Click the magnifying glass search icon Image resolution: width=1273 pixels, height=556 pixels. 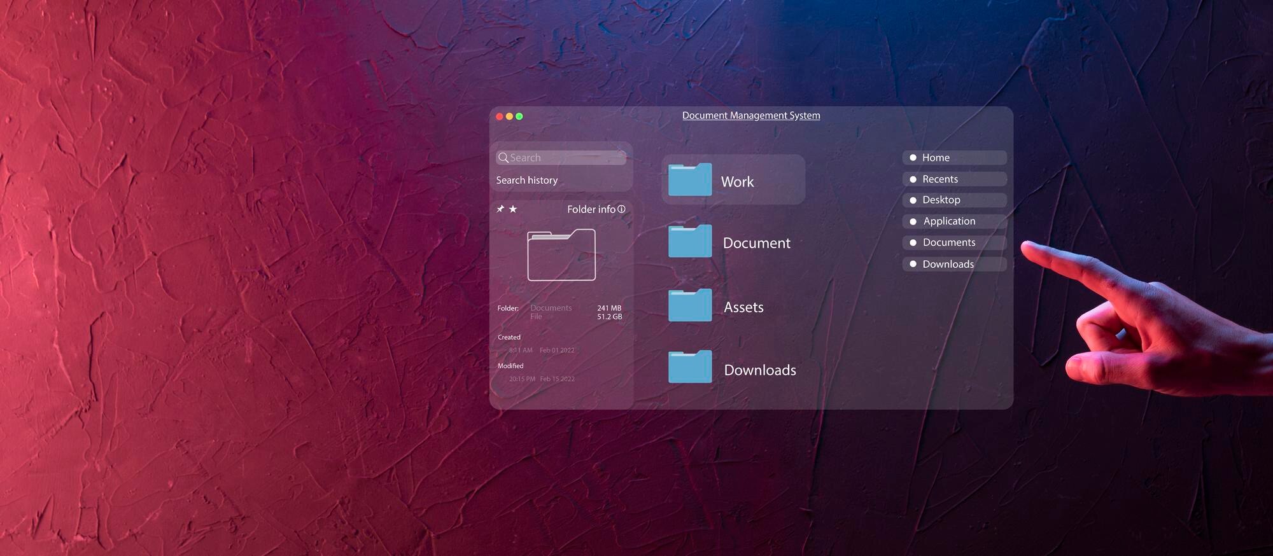point(503,157)
